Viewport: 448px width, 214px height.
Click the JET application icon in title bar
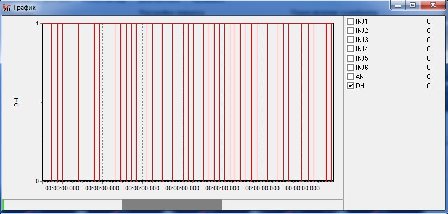(7, 8)
